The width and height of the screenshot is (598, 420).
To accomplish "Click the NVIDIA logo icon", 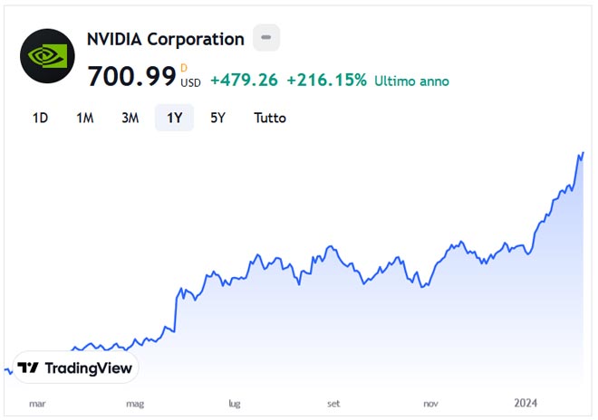I will click(x=48, y=56).
